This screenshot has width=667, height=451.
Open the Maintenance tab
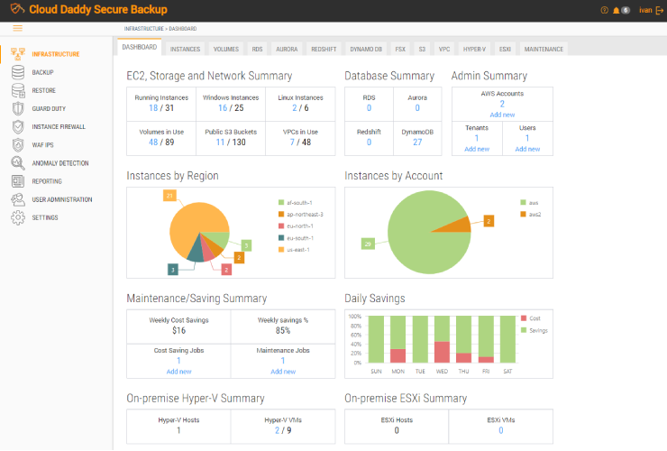coord(544,48)
